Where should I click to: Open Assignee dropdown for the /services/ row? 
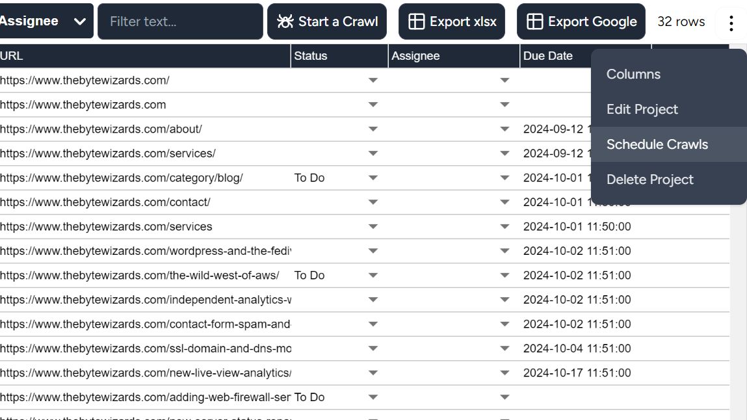[x=504, y=153]
